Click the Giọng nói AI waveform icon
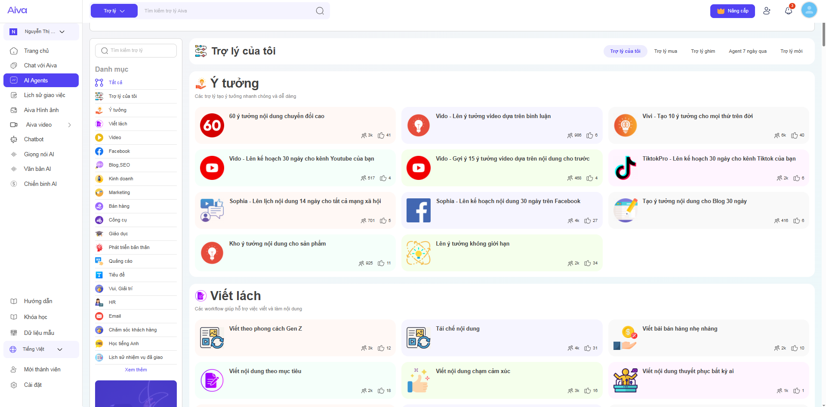 click(14, 155)
